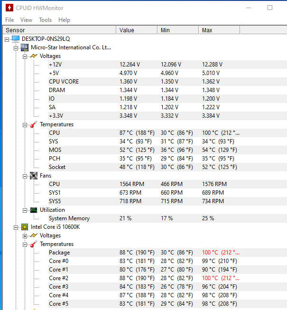Click the Intel Core Voltages lightning icon
Viewport: 287px width, 310px height.
pyautogui.click(x=34, y=235)
